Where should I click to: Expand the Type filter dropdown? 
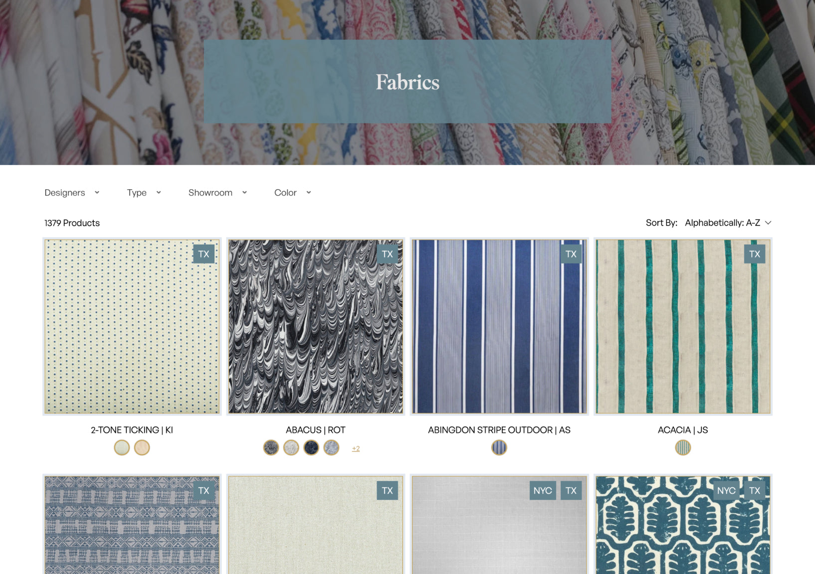(x=144, y=193)
